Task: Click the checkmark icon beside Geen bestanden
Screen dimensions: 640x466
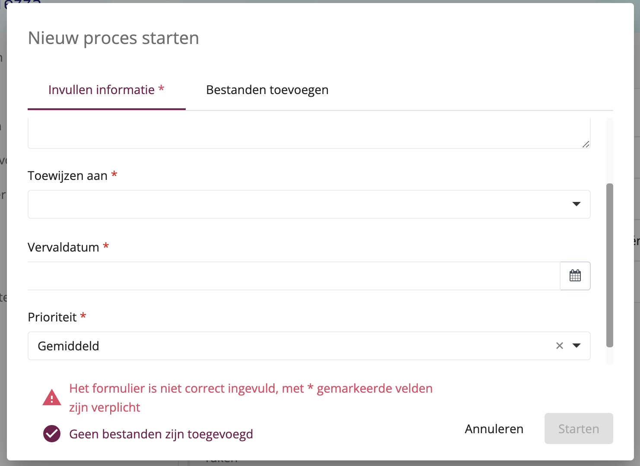Action: pos(52,434)
